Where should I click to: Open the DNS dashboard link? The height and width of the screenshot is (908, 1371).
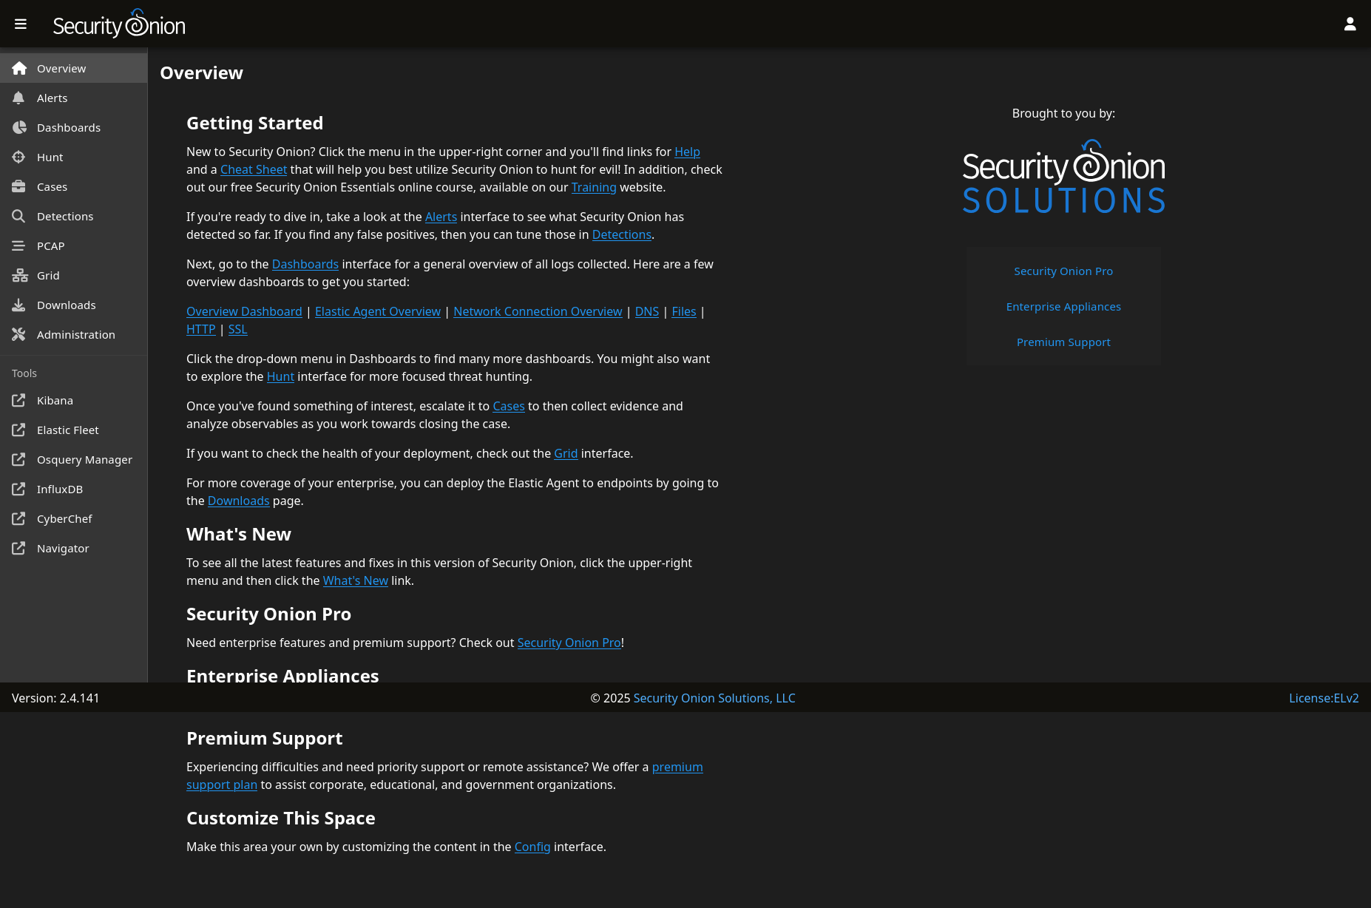click(647, 311)
